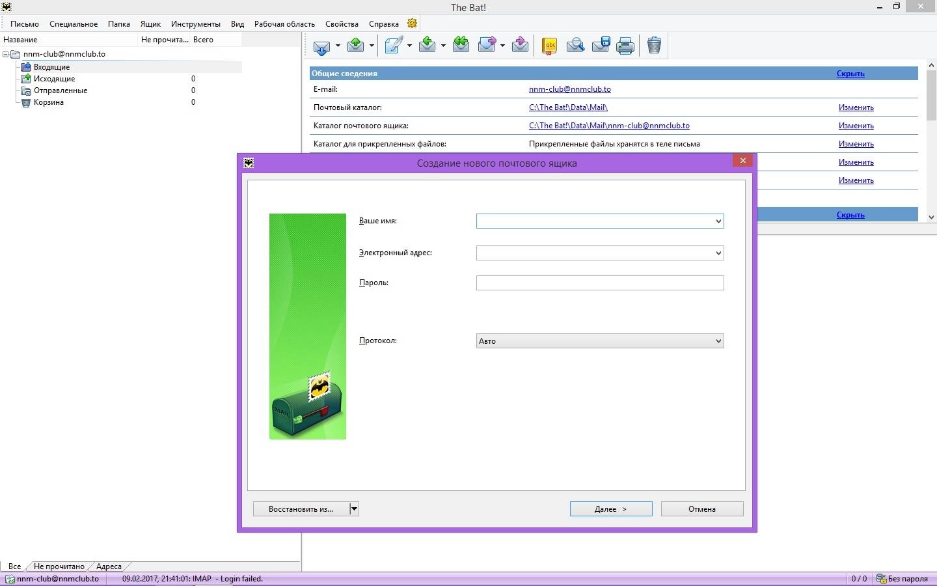The width and height of the screenshot is (937, 586).
Task: Select the Корзина folder
Action: (49, 102)
